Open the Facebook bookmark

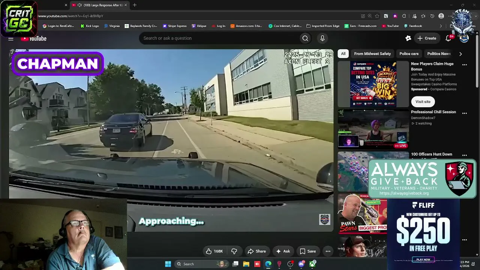click(413, 26)
